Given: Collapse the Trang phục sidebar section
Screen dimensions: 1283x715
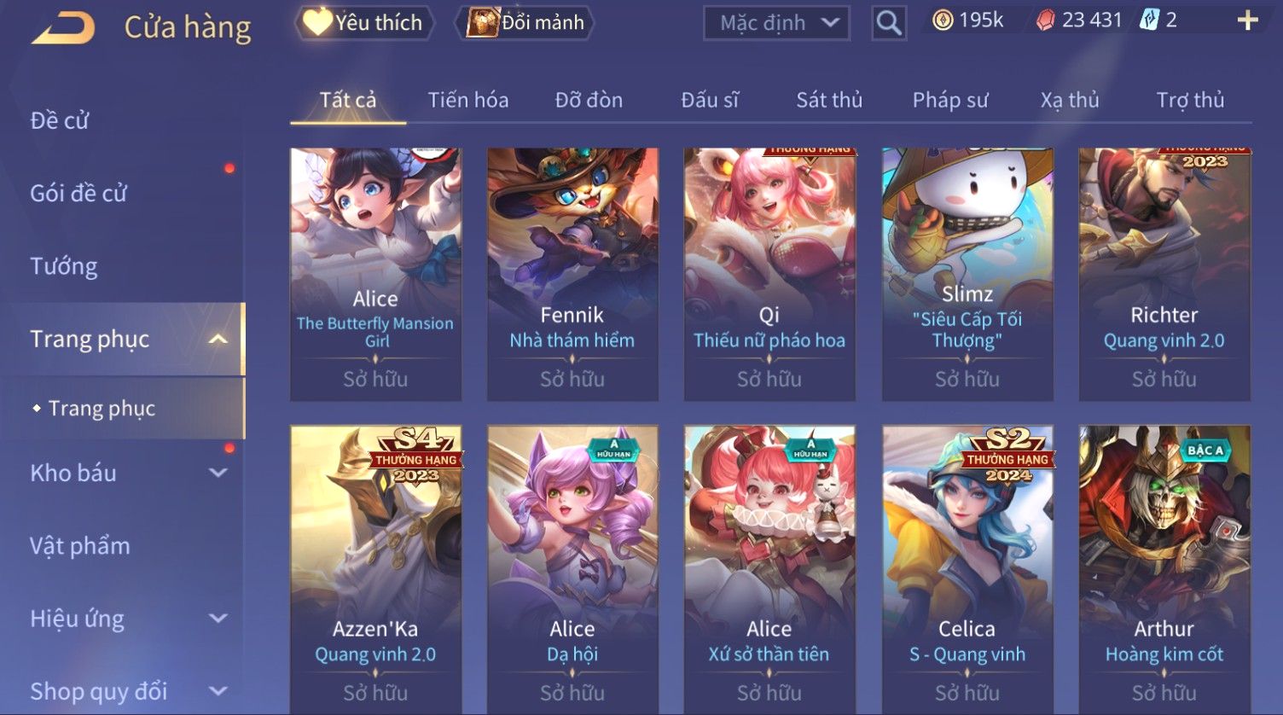Looking at the screenshot, I should (218, 339).
